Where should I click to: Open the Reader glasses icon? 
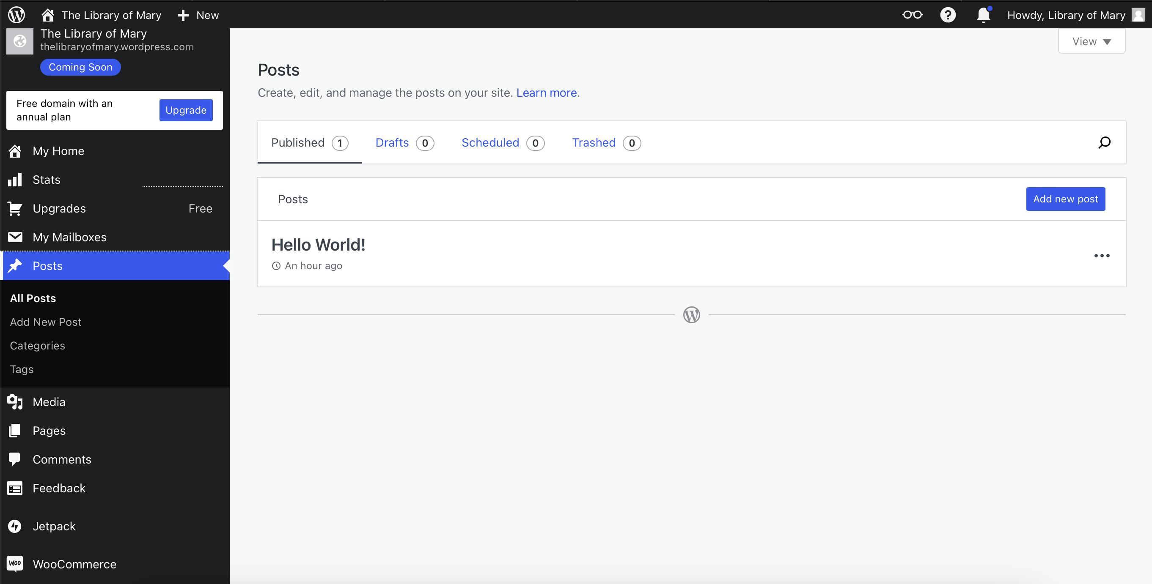[x=912, y=15]
